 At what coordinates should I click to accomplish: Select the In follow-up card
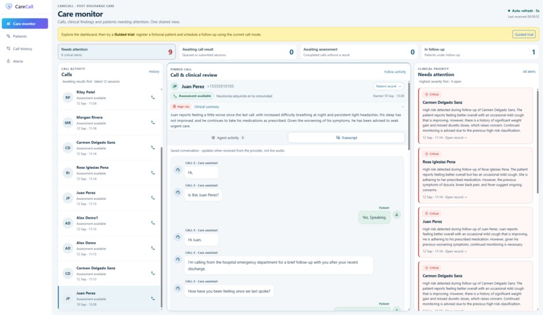480,52
